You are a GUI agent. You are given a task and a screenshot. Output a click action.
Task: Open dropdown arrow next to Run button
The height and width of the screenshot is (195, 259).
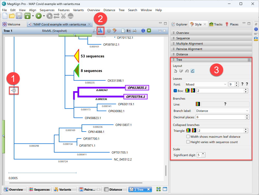click(x=44, y=16)
